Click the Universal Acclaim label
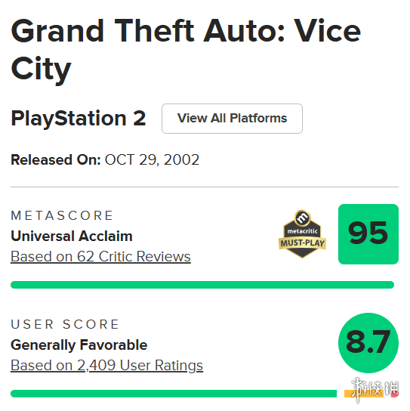410x411 pixels. (x=72, y=236)
